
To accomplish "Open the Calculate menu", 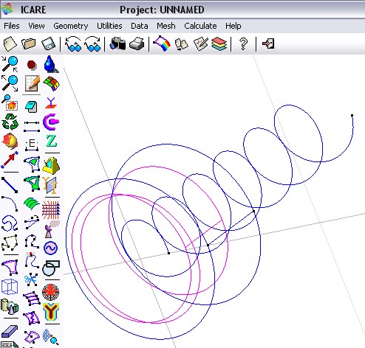I will (x=200, y=26).
